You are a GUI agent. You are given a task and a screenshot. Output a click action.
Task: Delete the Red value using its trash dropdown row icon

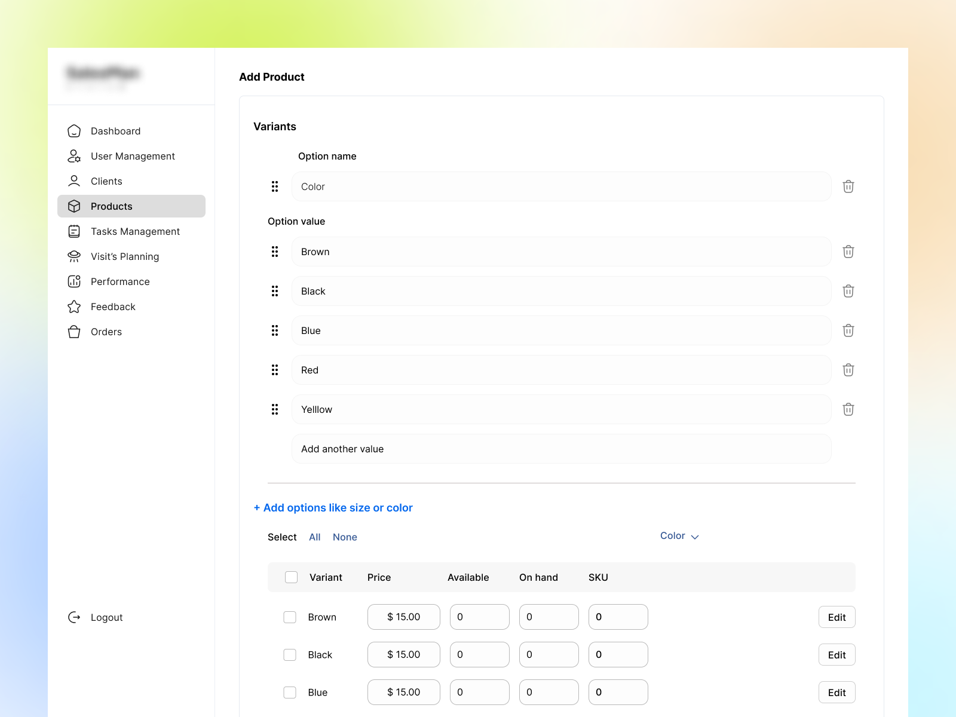(848, 370)
